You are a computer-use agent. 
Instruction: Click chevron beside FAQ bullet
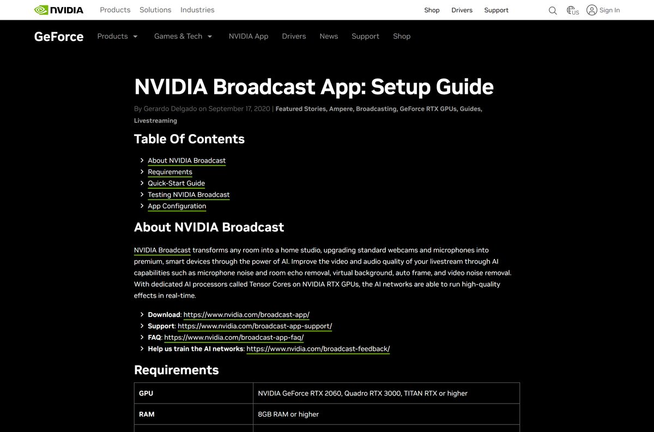pos(142,338)
